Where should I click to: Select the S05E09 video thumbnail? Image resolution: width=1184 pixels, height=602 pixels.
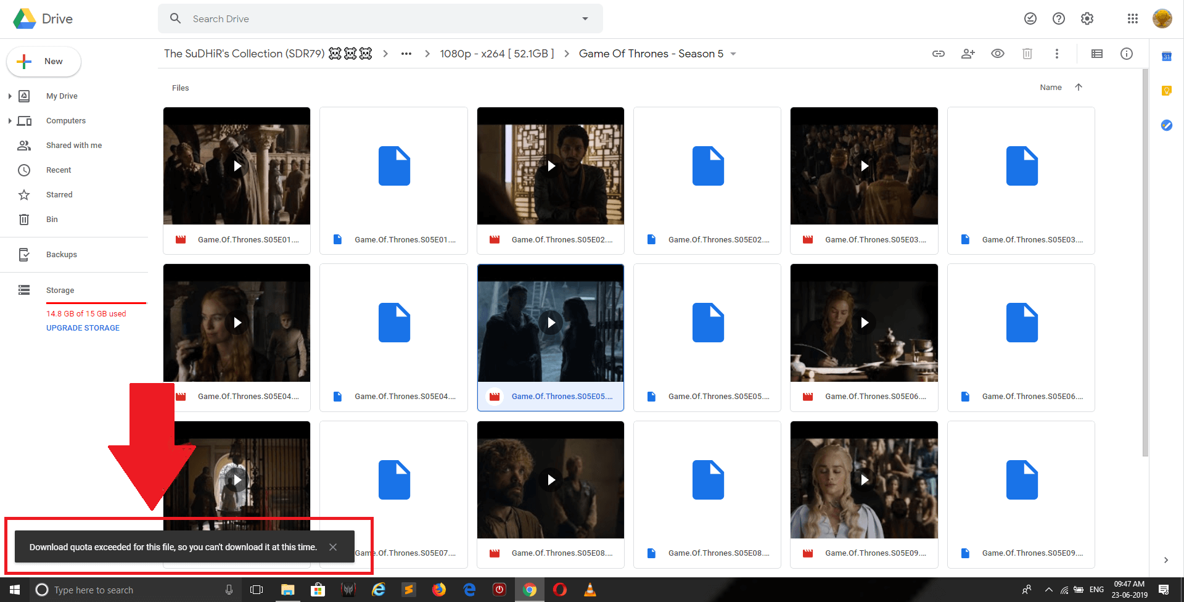click(x=865, y=480)
